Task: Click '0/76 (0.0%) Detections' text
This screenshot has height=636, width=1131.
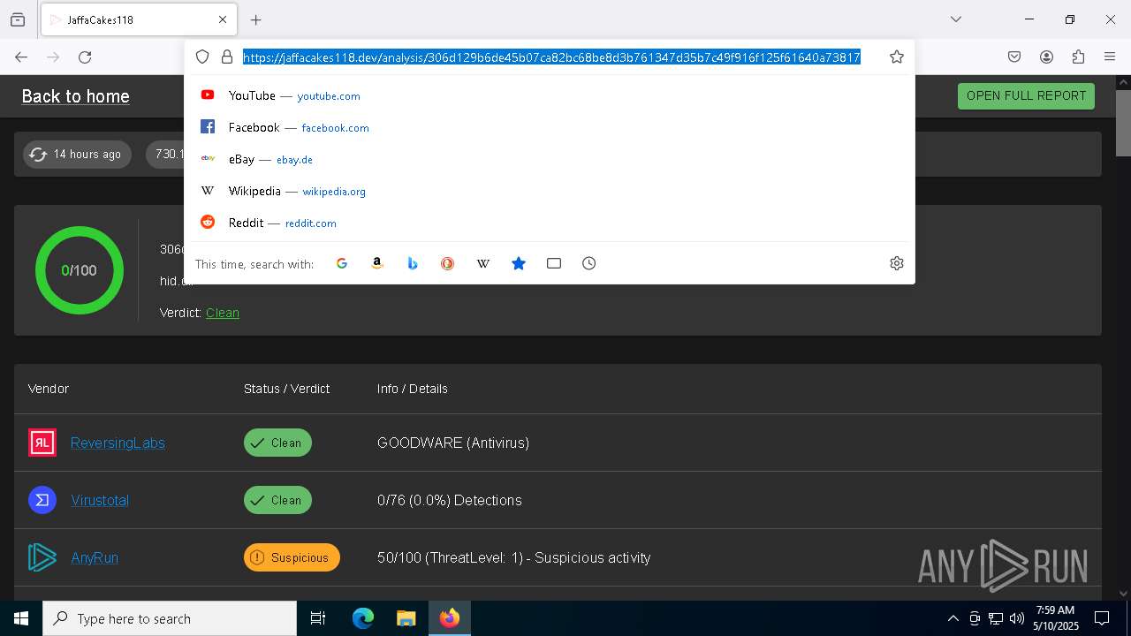Action: coord(450,500)
